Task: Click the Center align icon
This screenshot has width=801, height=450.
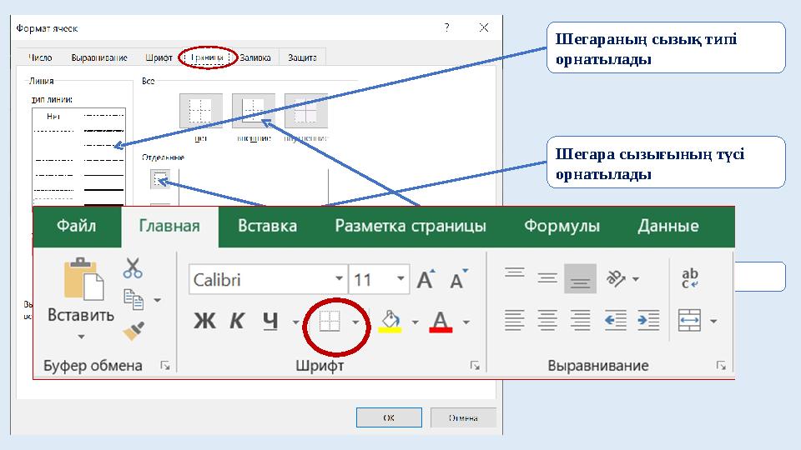Action: pos(547,320)
